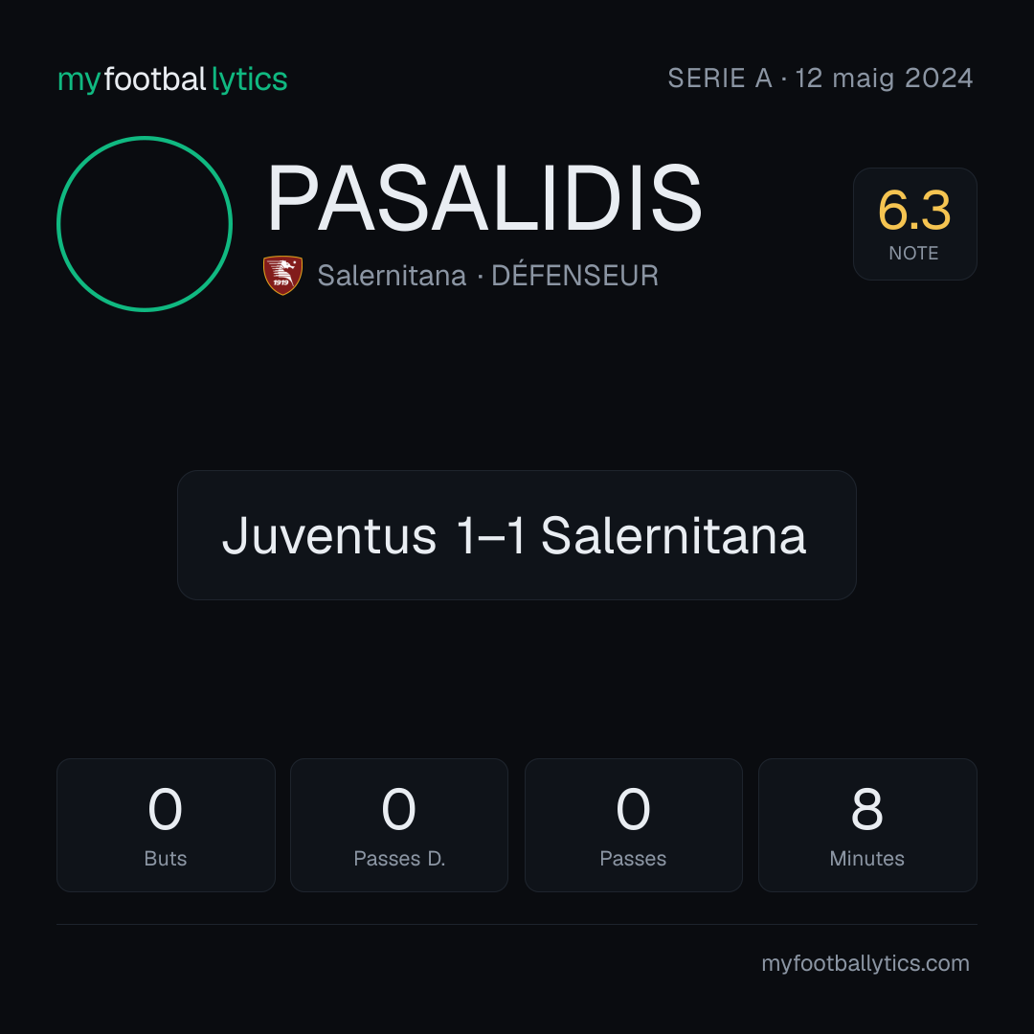The image size is (1034, 1034).
Task: Click the Passes stat tile
Action: [633, 825]
